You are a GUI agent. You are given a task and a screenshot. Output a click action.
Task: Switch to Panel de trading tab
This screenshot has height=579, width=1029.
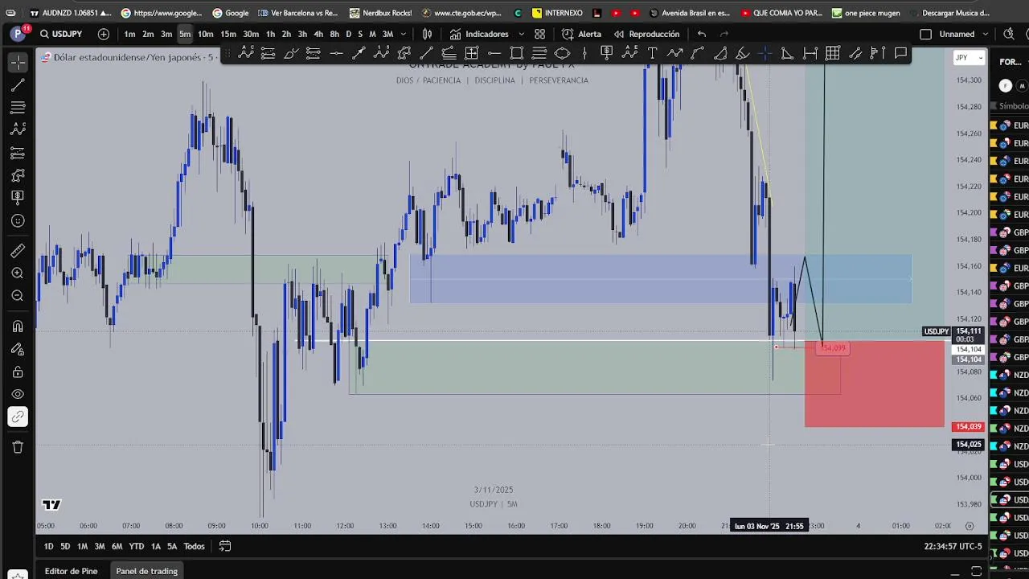click(146, 571)
